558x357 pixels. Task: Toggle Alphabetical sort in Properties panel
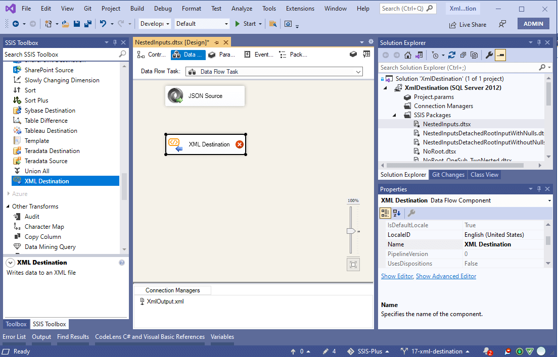point(397,213)
